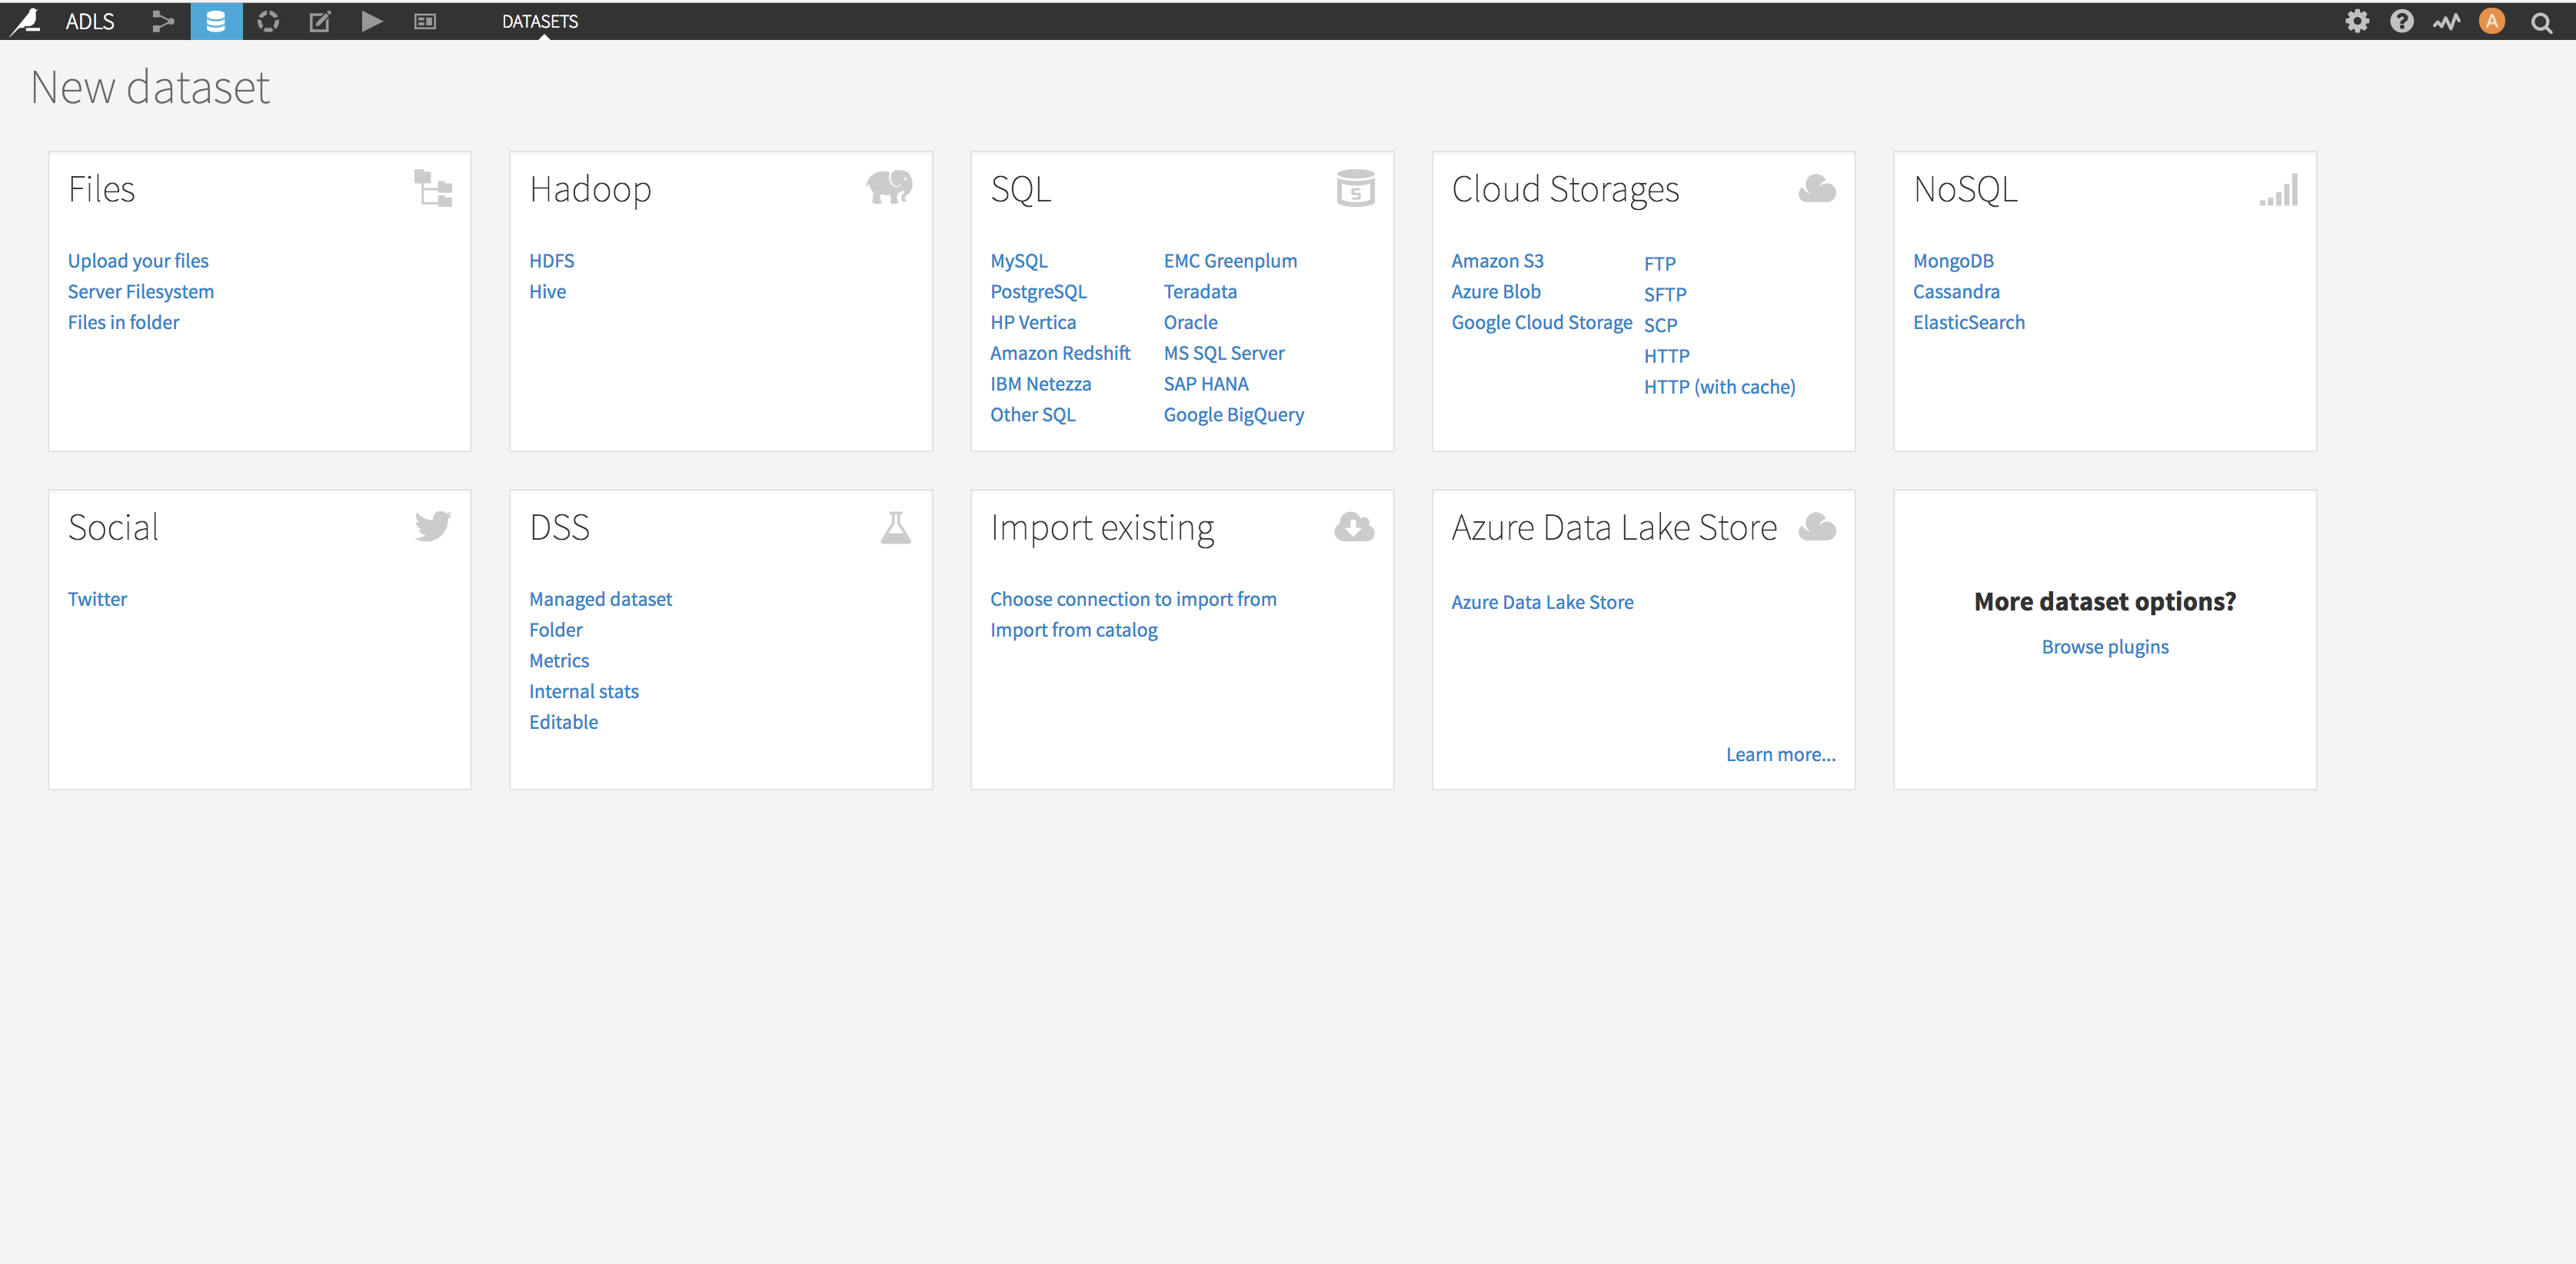
Task: Create a Metrics dataset
Action: click(559, 661)
